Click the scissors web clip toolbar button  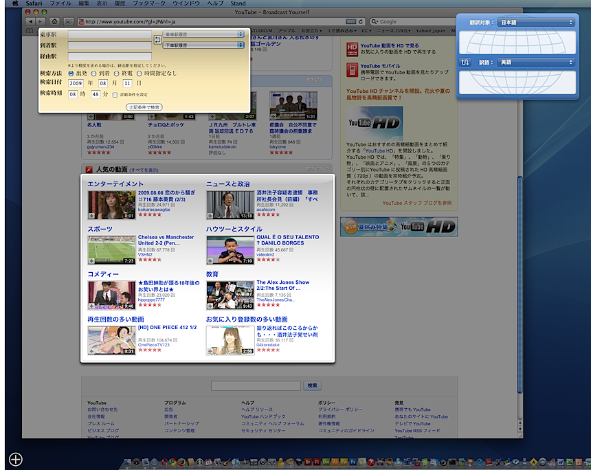68,21
